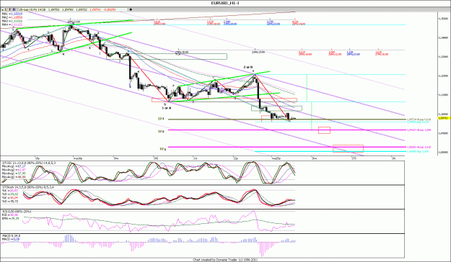
Task: Click the 20 date label on time axis
Action: 156,158
